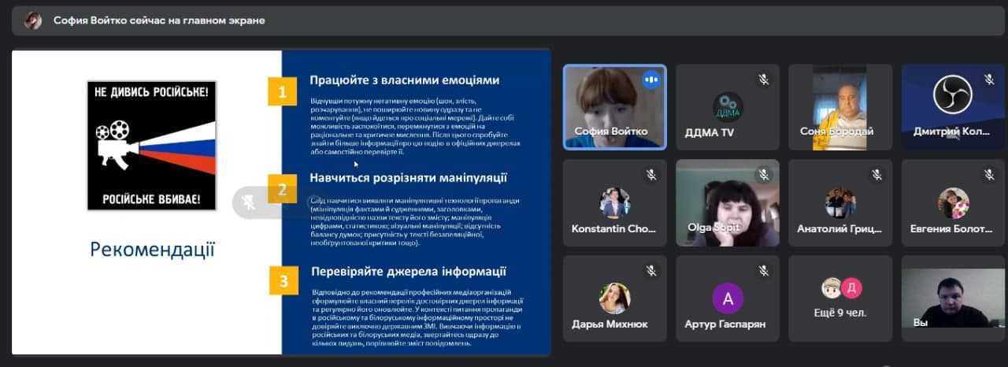The width and height of the screenshot is (1008, 367).
Task: Click the muted mic icon on Дмитрий Кол... tile
Action: point(989,80)
